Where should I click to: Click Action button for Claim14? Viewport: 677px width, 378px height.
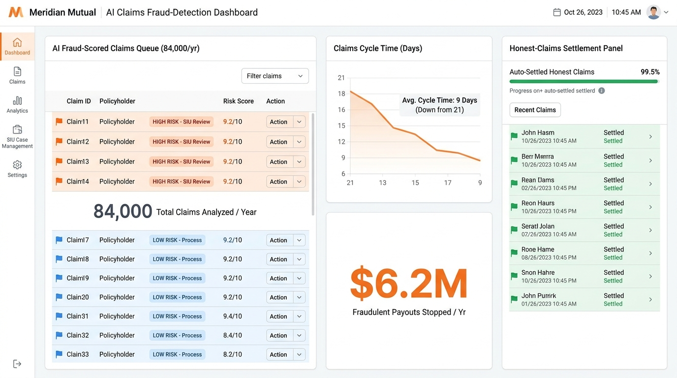pos(278,182)
